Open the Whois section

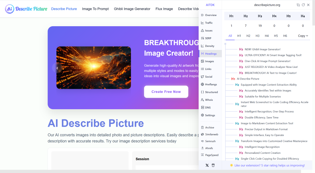point(210,100)
